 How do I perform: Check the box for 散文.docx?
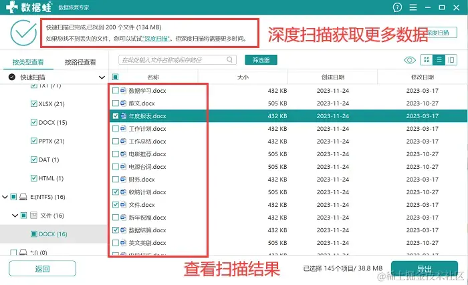[x=115, y=103]
